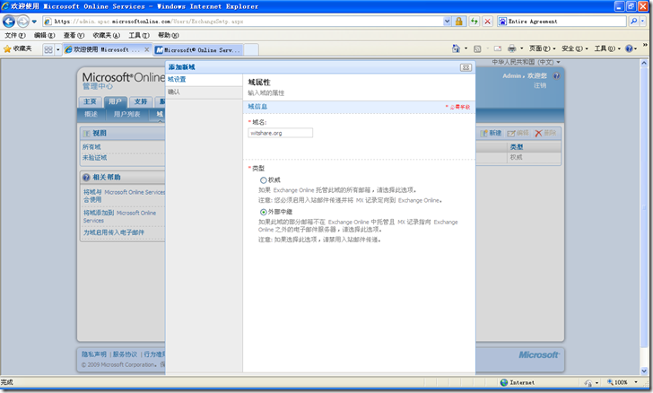Screen dimensions: 653x393
Task: Click the 所有域 view link
Action: tap(91, 146)
